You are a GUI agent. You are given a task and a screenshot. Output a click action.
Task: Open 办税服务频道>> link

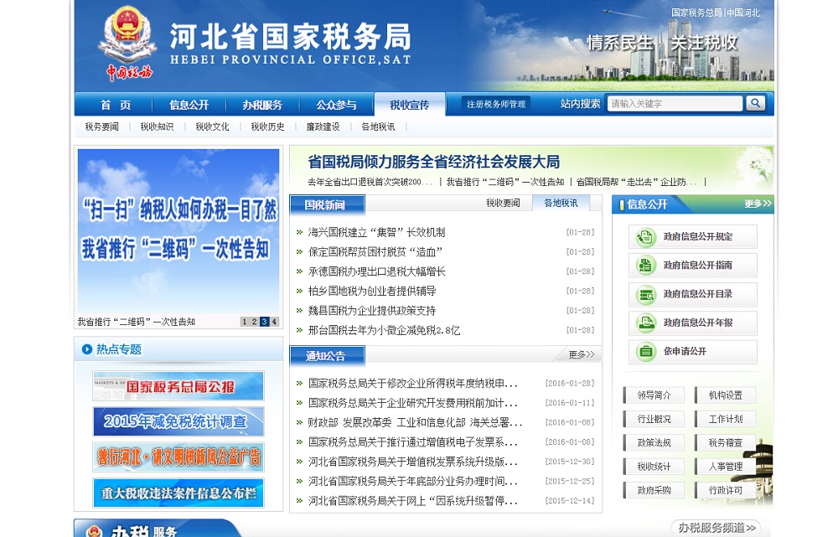[716, 528]
